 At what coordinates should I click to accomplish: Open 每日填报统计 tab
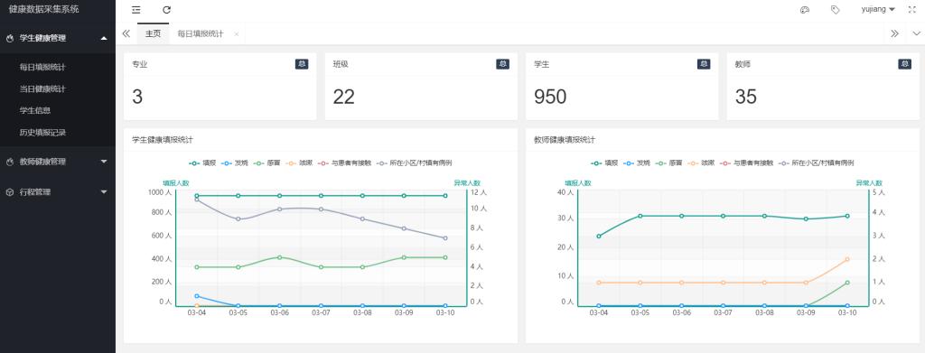click(201, 34)
